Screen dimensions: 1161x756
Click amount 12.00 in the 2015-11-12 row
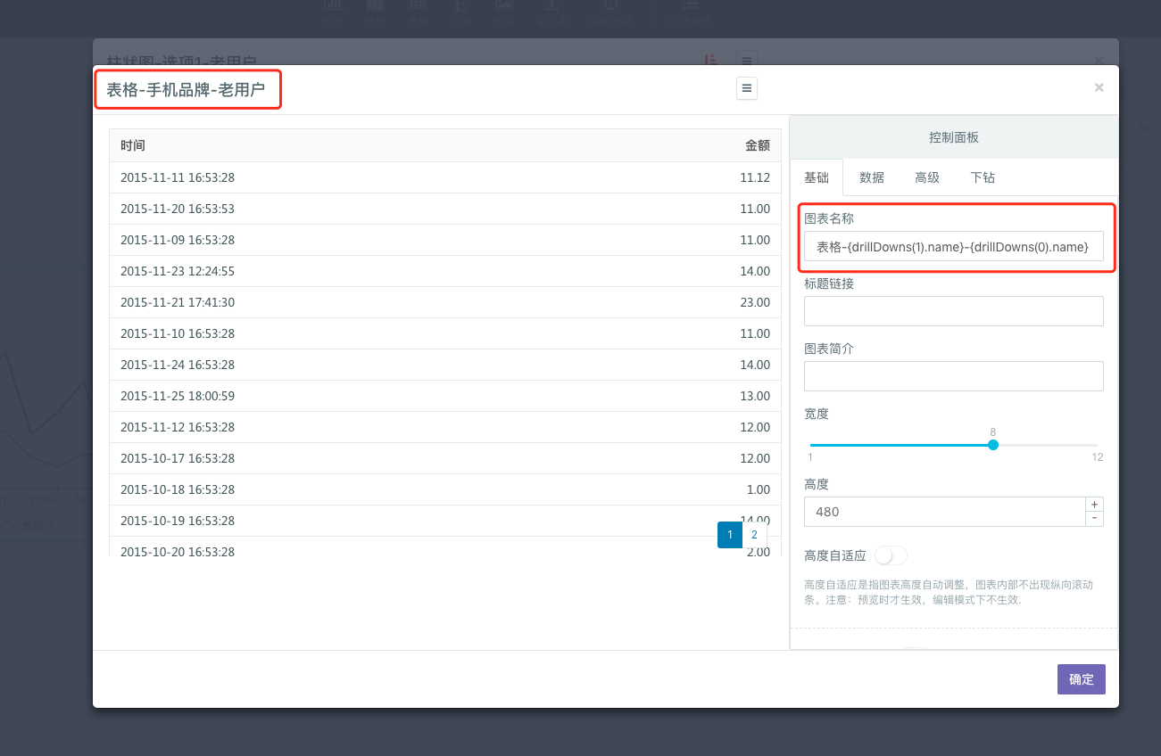755,427
